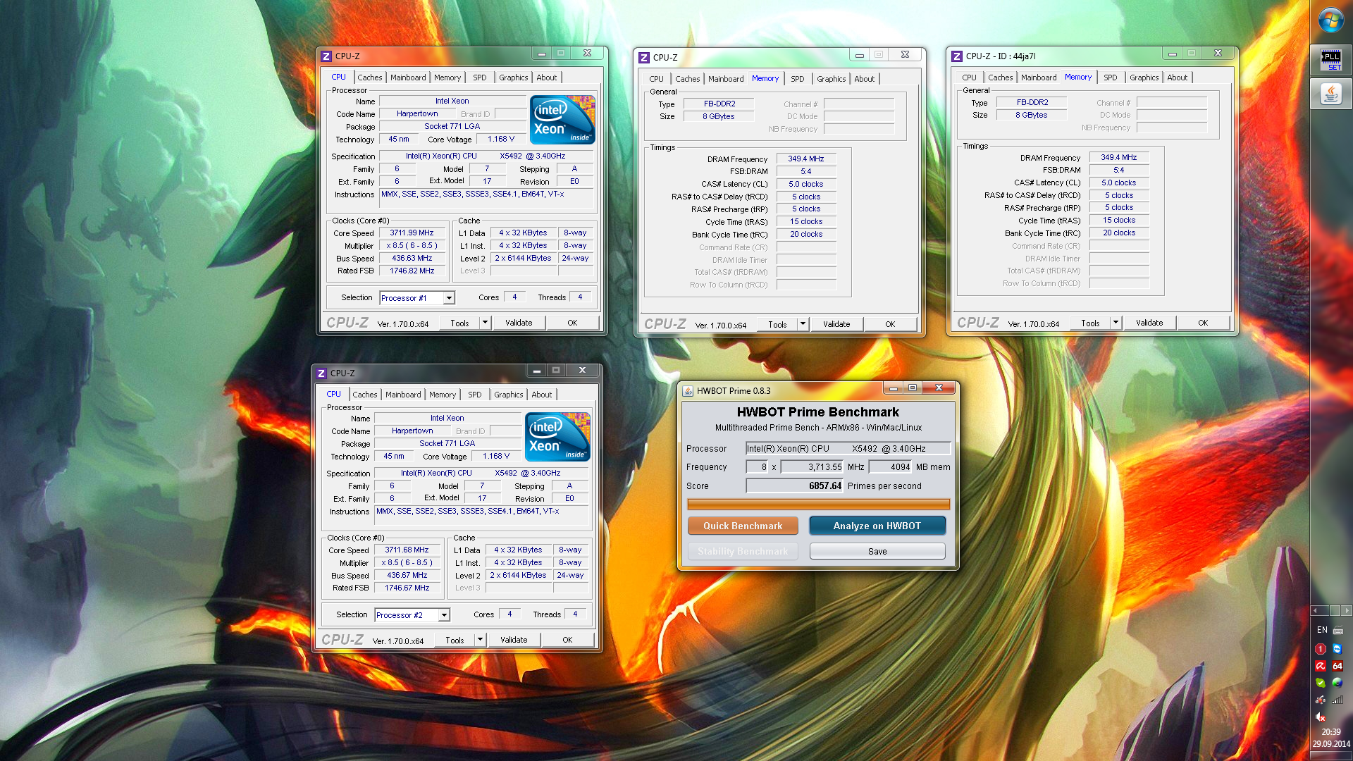Viewport: 1353px width, 761px height.
Task: Open Processor #1 selection dropdown
Action: pyautogui.click(x=449, y=298)
